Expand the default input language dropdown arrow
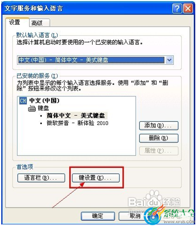196x226 pixels. pyautogui.click(x=170, y=60)
